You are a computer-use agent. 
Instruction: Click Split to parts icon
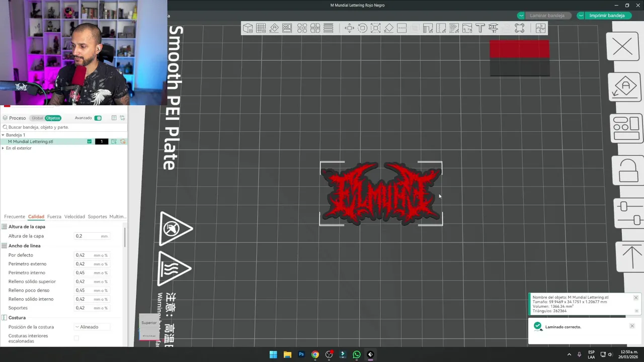(315, 29)
